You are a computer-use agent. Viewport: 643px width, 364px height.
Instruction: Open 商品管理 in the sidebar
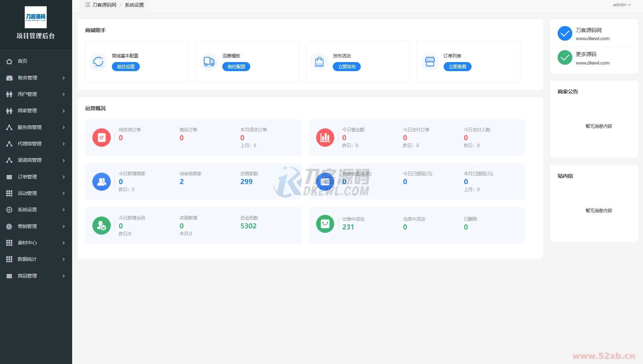tap(36, 276)
